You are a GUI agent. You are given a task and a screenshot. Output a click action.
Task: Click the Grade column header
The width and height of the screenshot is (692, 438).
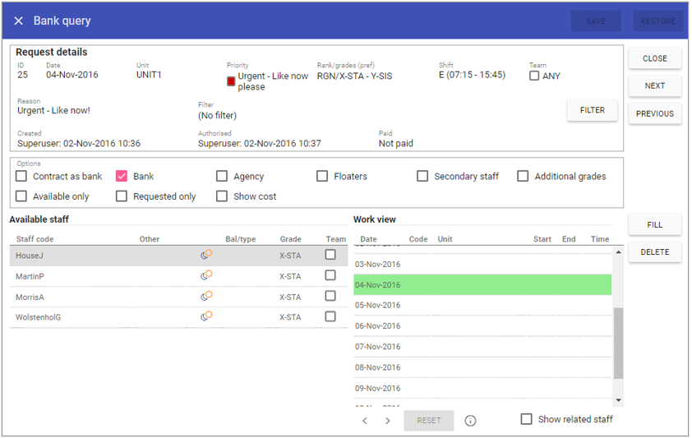(x=290, y=239)
